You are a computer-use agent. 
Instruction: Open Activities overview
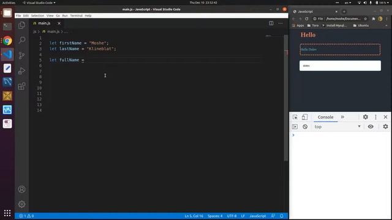click(9, 2)
